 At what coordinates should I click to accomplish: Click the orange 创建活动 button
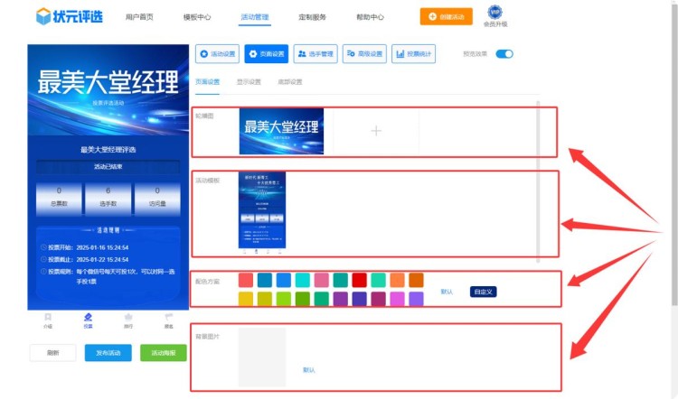click(446, 16)
